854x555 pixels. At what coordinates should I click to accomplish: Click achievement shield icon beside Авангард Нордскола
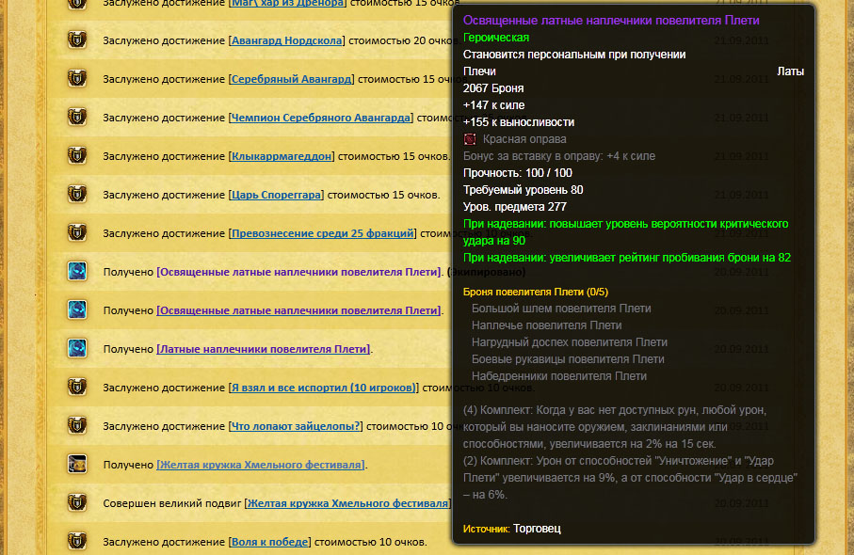pos(77,40)
